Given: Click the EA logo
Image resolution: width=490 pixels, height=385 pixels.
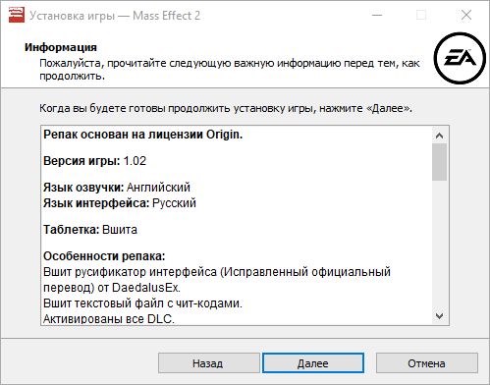Looking at the screenshot, I should 460,58.
